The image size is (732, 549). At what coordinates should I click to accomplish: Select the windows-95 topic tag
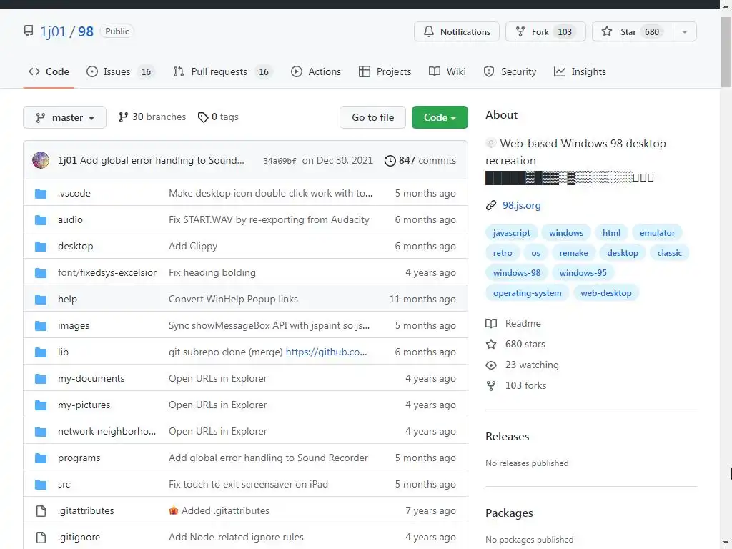pyautogui.click(x=583, y=273)
